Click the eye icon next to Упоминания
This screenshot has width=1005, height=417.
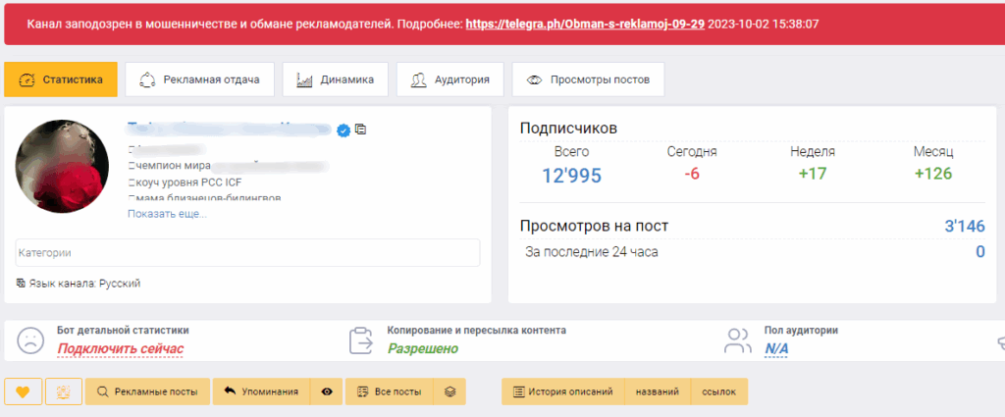pos(327,391)
